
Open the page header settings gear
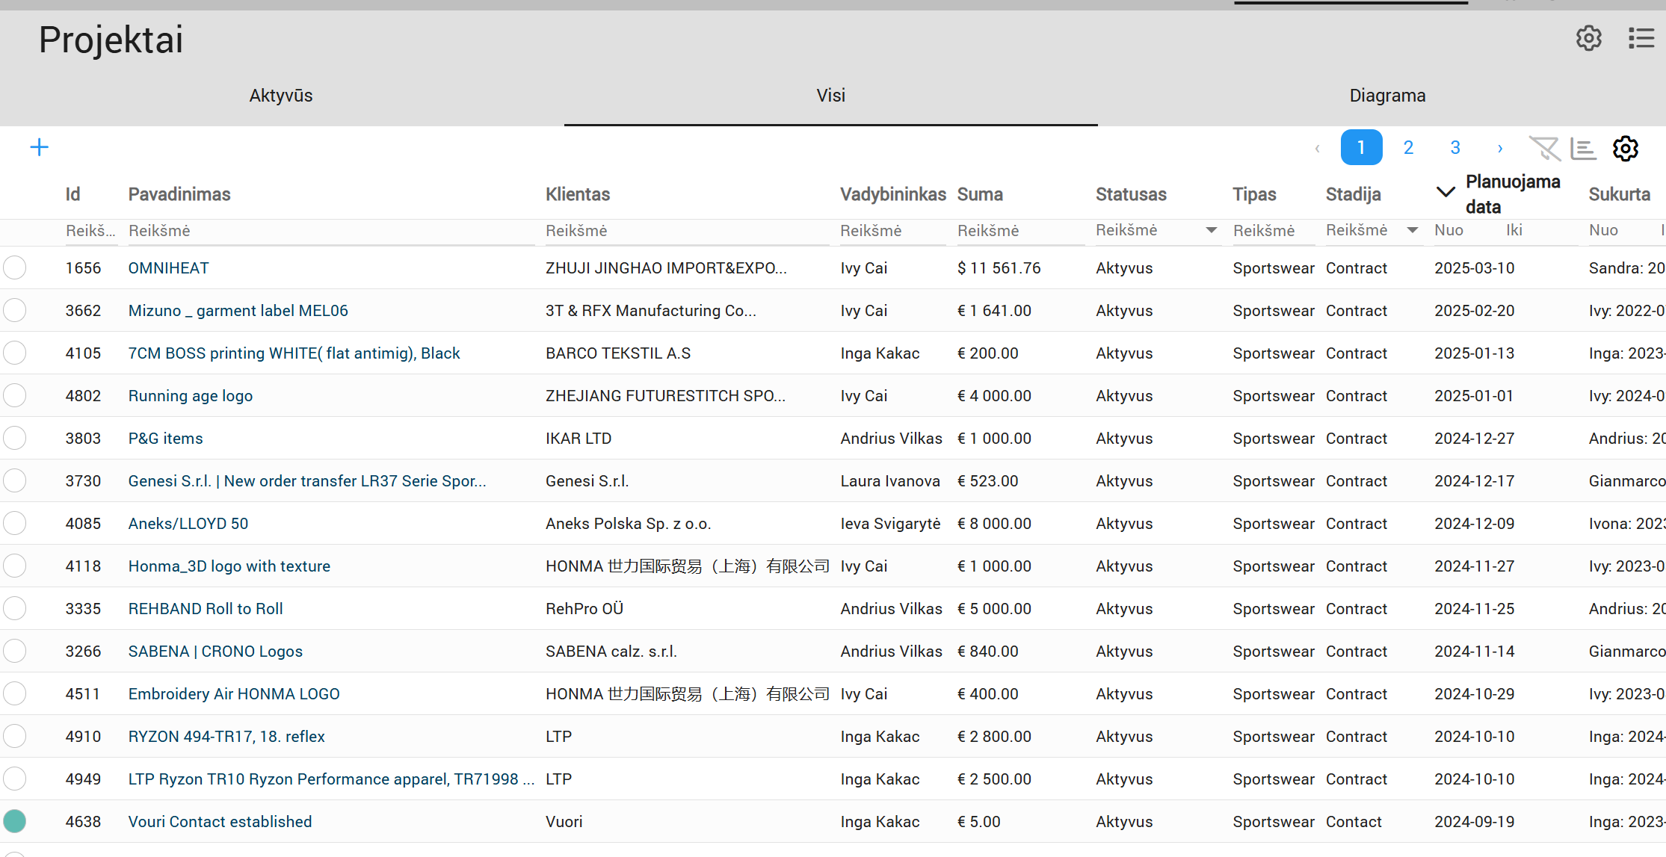[x=1588, y=38]
